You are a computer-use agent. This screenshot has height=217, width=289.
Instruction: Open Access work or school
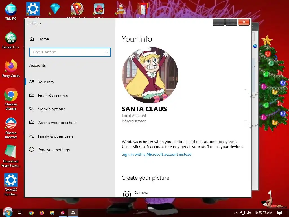click(58, 123)
